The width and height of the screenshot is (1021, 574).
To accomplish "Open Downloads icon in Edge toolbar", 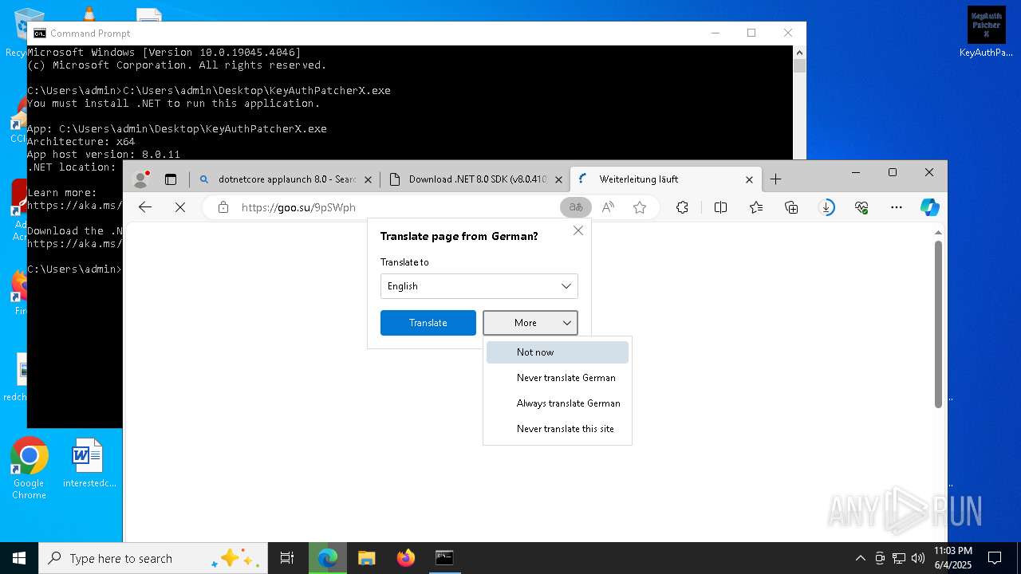I will (826, 207).
